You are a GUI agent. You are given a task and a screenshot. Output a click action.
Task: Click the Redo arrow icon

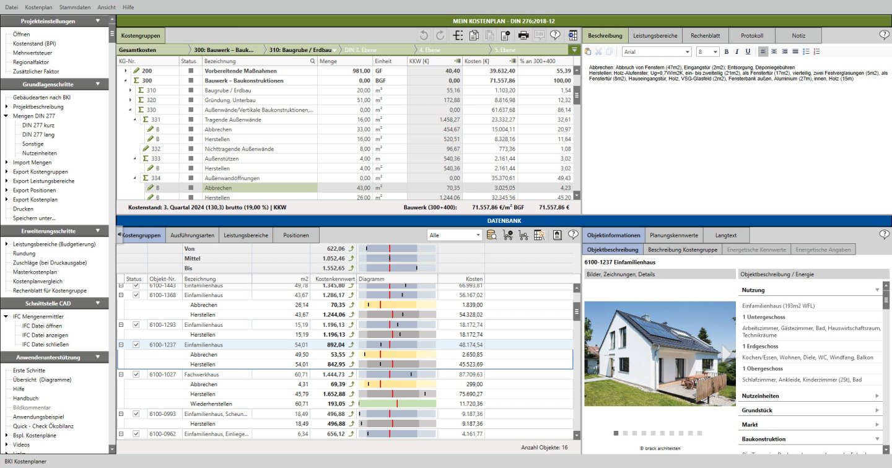click(x=440, y=35)
